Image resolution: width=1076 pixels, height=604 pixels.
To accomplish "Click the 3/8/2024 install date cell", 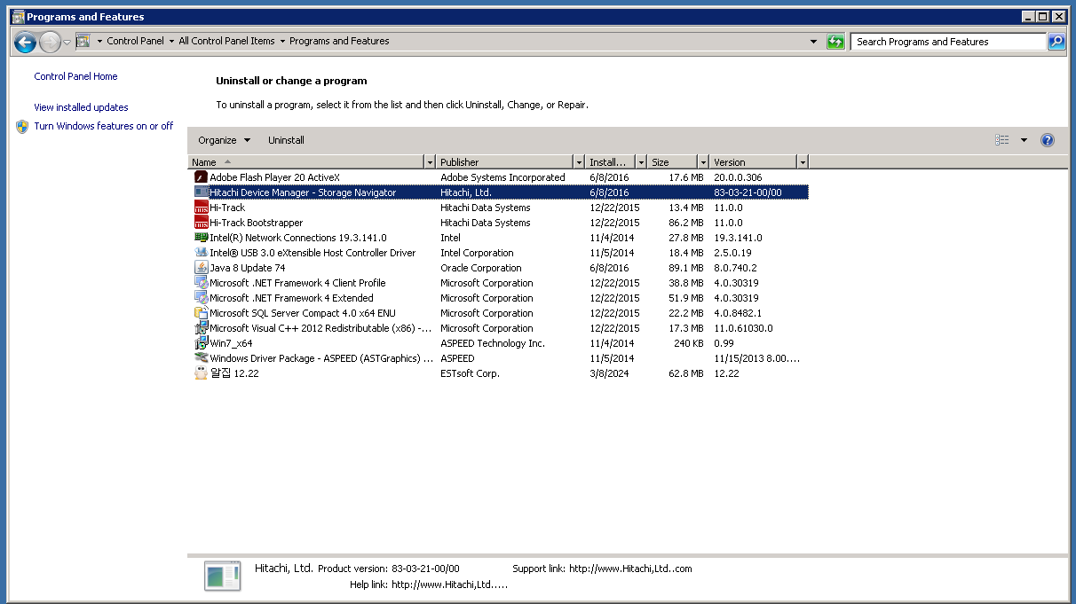I will click(608, 373).
